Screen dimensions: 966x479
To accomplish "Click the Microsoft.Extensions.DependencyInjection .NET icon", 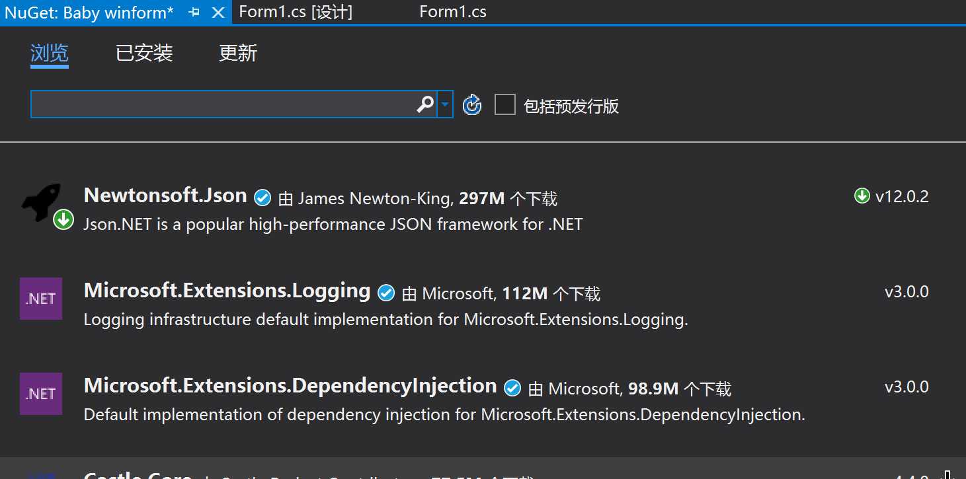I will 41,394.
